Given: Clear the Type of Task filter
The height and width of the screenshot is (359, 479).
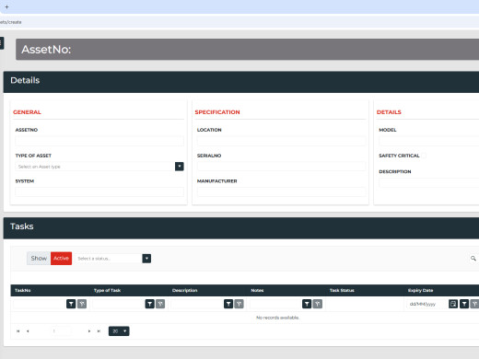Looking at the screenshot, I should coord(160,304).
